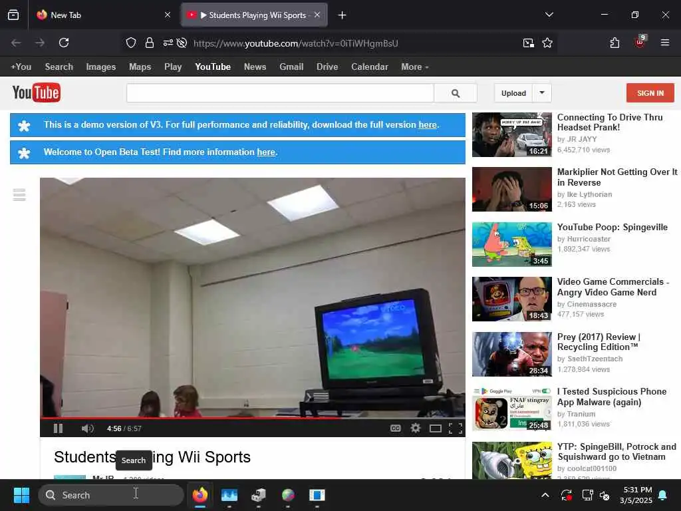Reload the current page
681x511 pixels.
64,43
